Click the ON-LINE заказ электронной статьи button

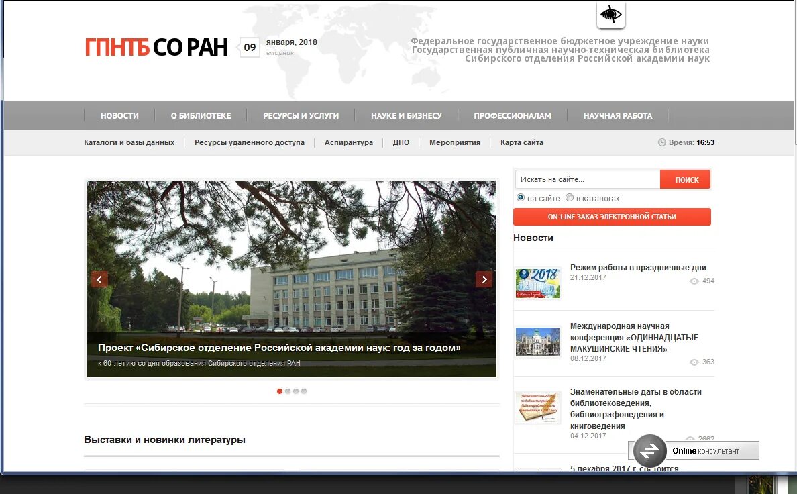click(612, 216)
